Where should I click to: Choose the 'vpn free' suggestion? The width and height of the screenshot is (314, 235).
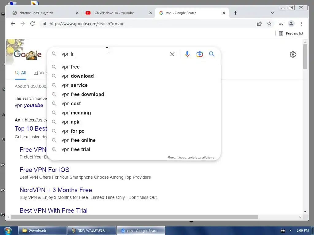pos(134,67)
